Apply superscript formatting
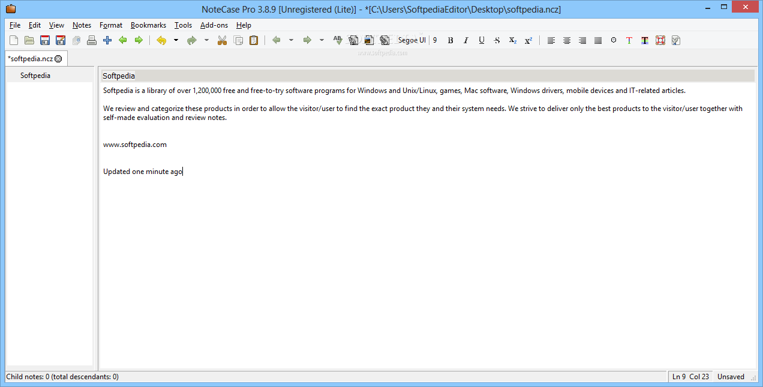The height and width of the screenshot is (387, 763). click(x=528, y=40)
